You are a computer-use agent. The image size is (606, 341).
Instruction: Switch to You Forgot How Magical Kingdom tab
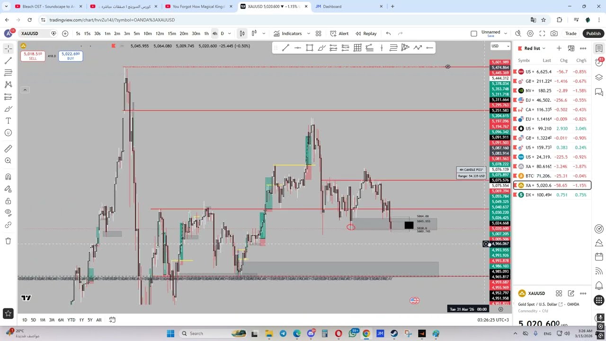click(x=198, y=7)
